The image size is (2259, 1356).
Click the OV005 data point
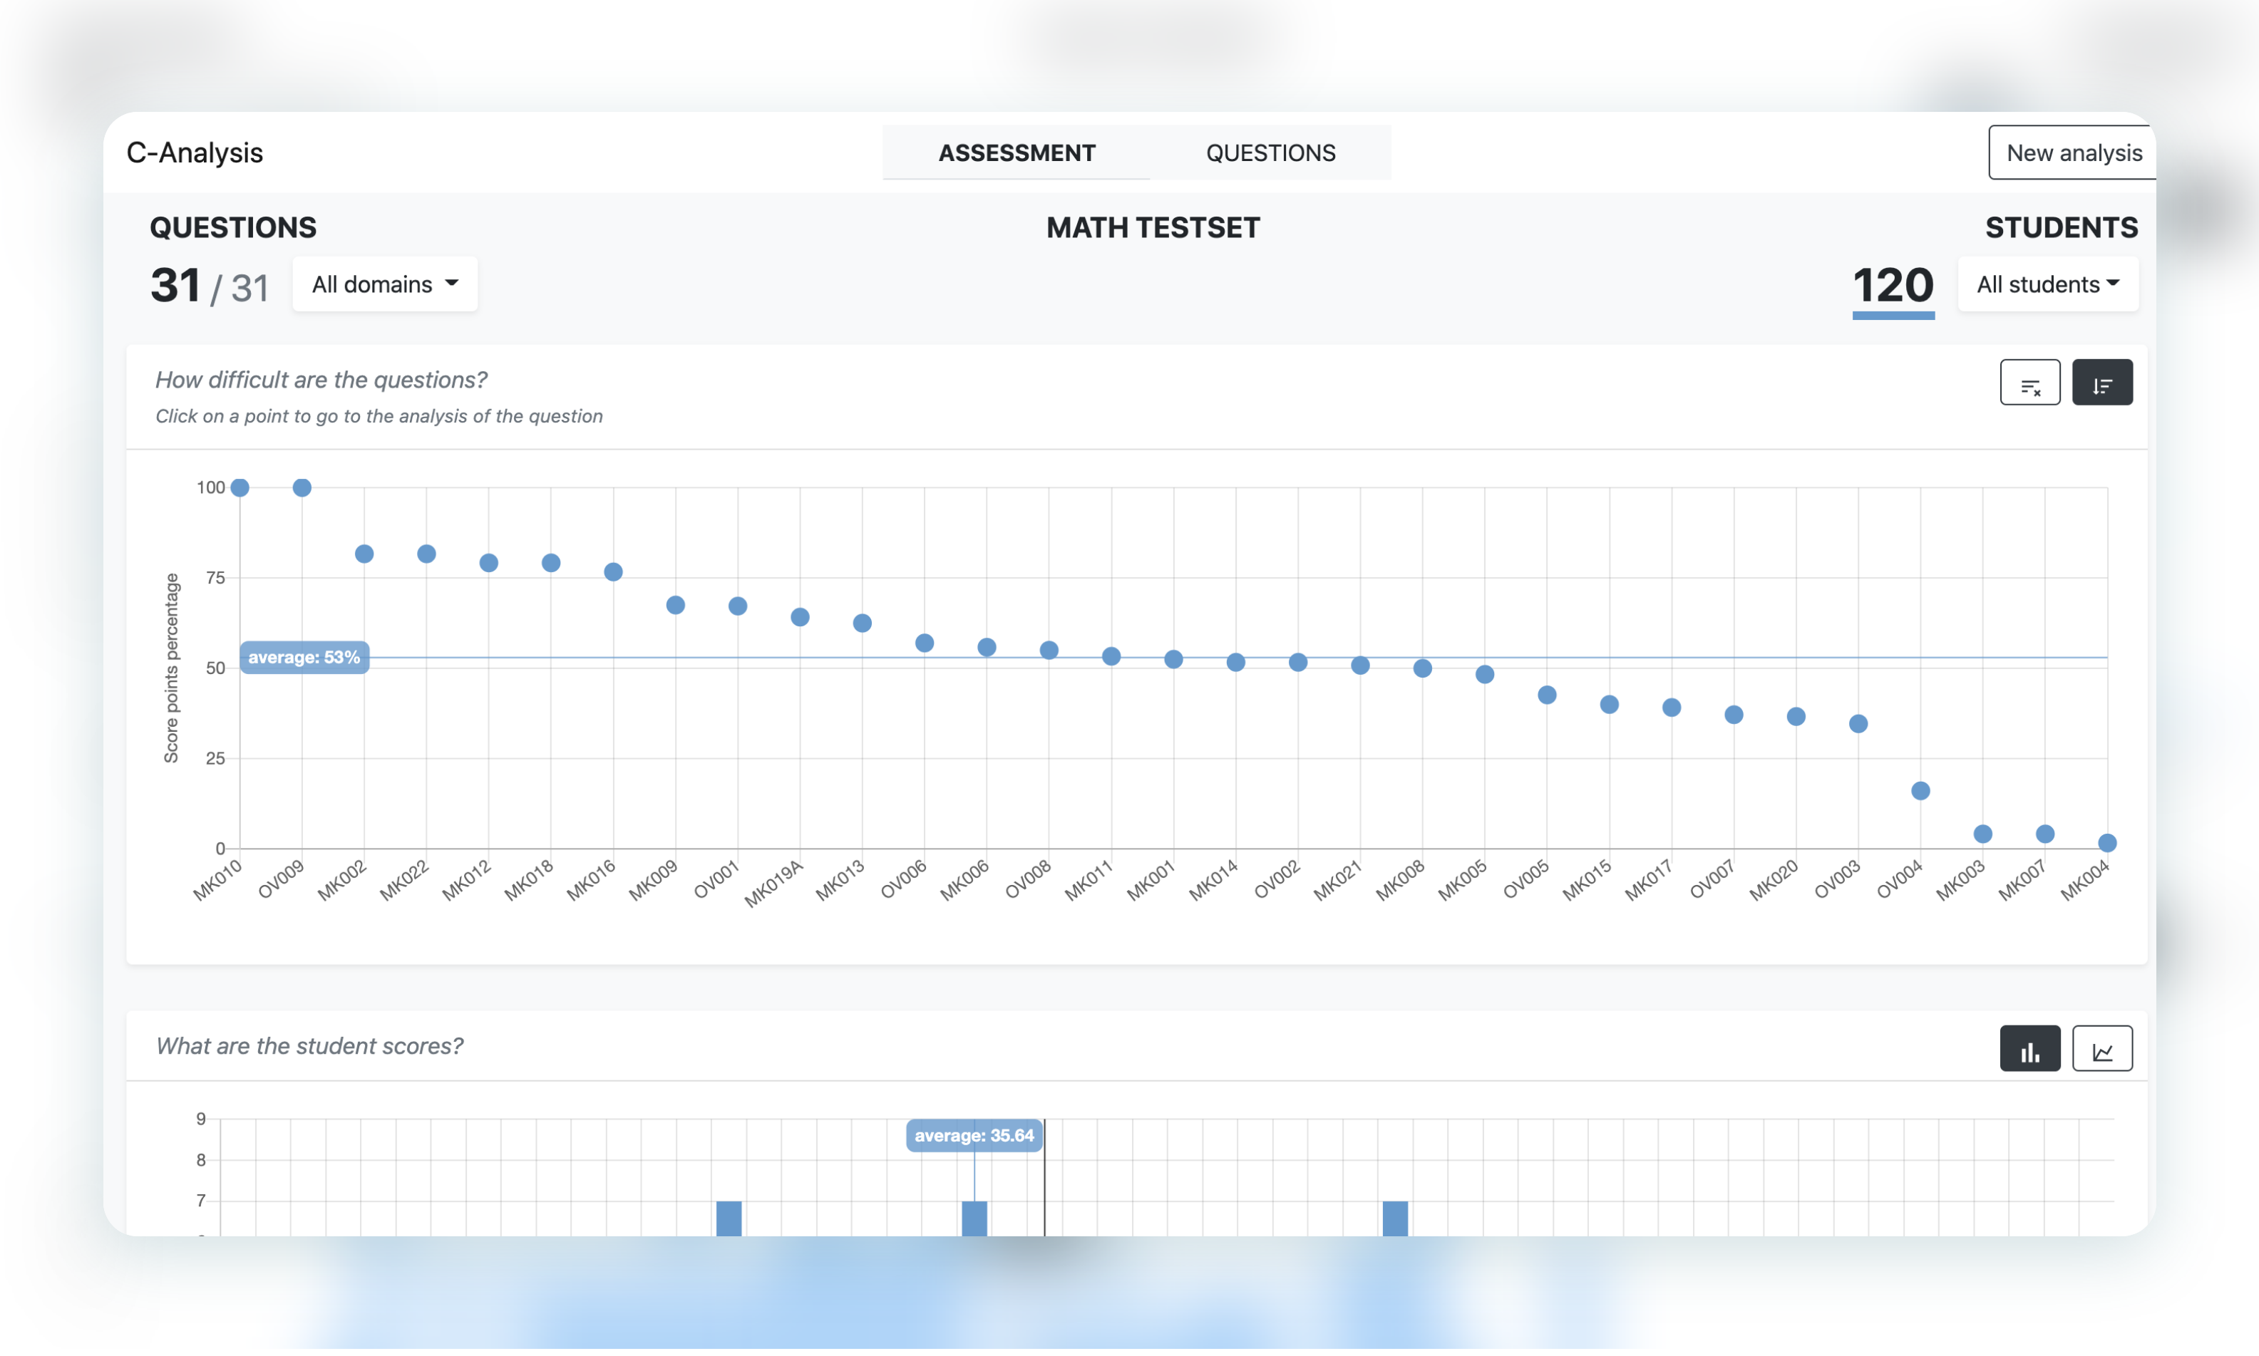click(x=1546, y=695)
